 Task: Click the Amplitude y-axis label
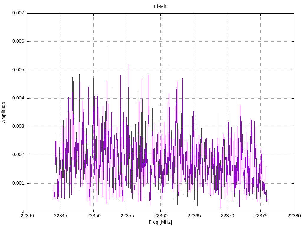pyautogui.click(x=4, y=112)
